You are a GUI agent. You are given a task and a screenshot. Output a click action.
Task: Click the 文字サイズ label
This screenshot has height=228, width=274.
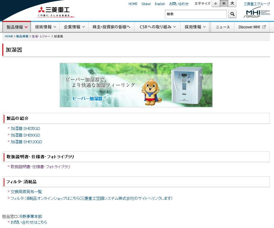coord(202,4)
